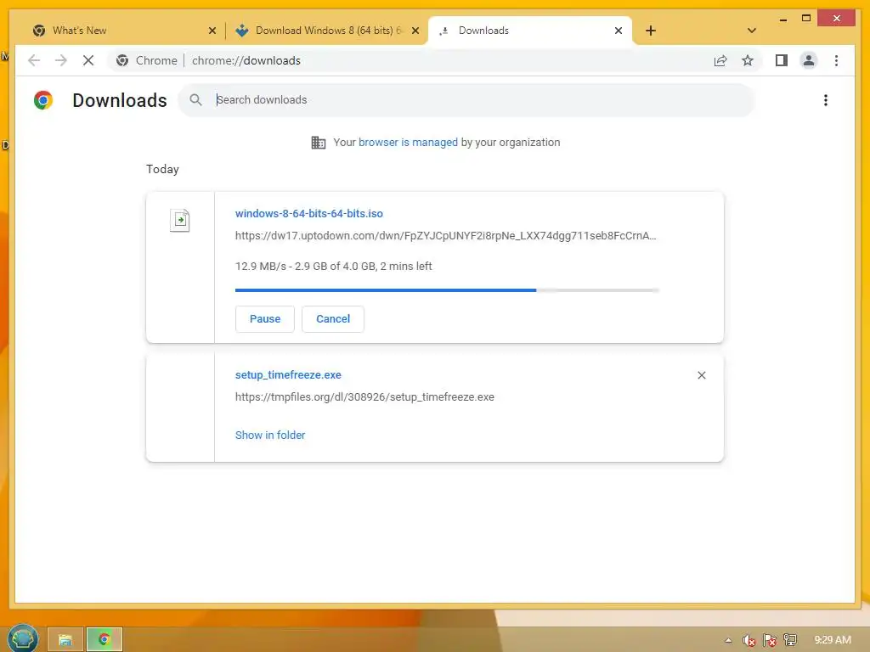The image size is (870, 652).
Task: Close the Downloads tab
Action: coord(619,31)
